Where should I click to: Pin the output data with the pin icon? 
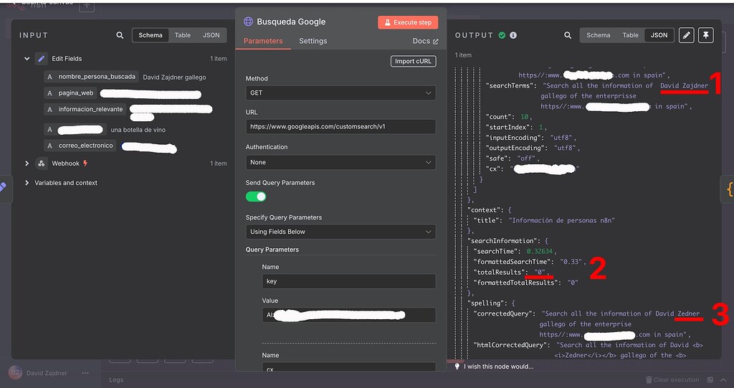(x=706, y=35)
